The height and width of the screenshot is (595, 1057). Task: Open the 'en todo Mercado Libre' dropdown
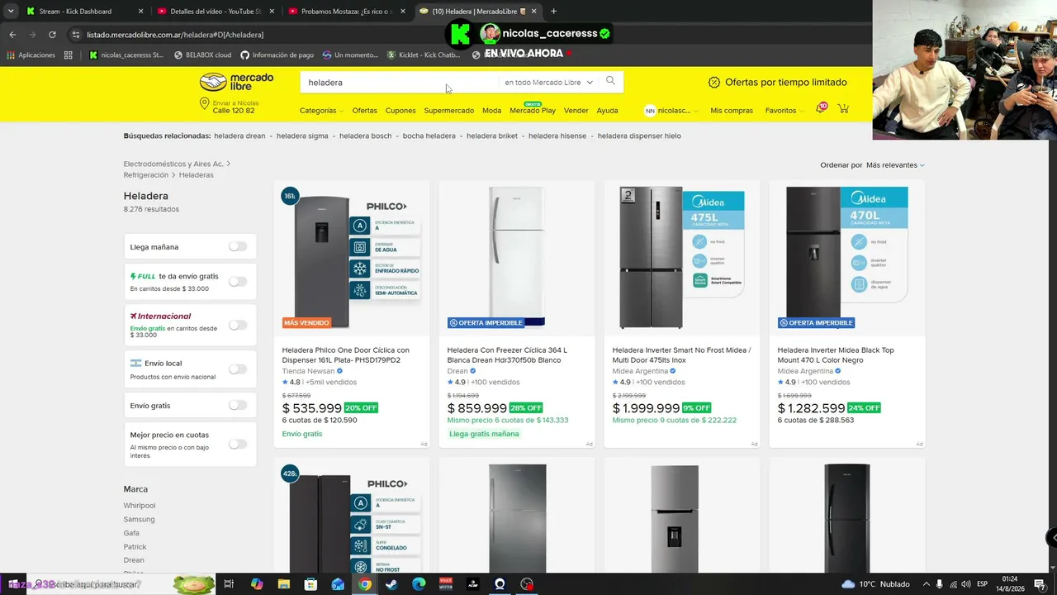point(548,83)
